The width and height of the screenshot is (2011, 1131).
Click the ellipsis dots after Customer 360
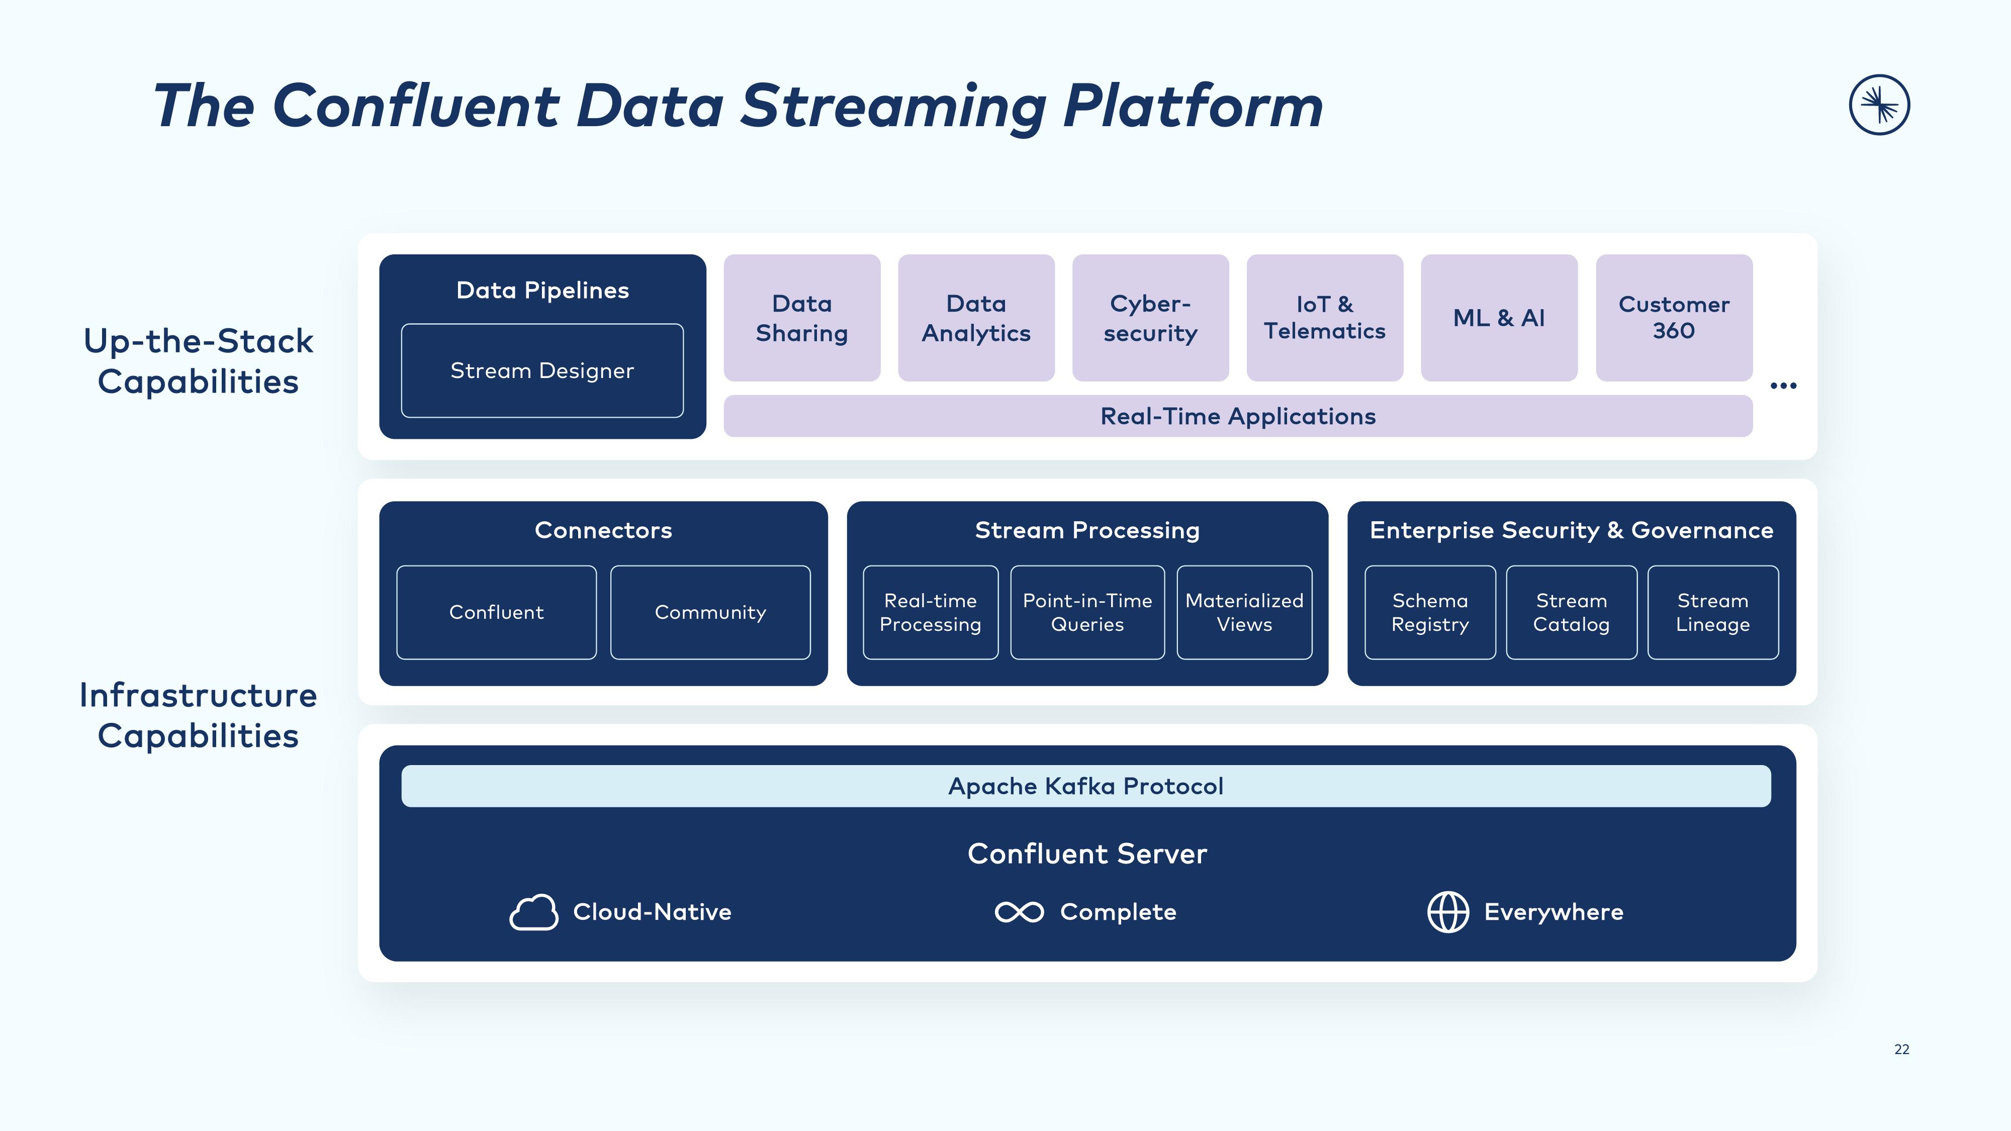pyautogui.click(x=1784, y=386)
